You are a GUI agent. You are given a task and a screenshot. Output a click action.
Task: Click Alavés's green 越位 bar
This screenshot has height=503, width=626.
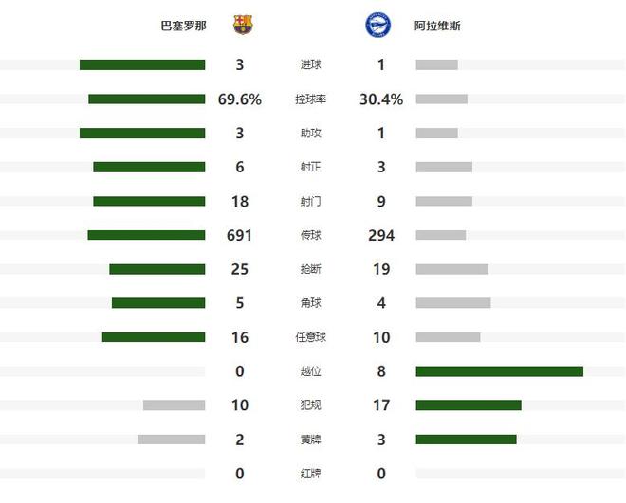tap(499, 371)
